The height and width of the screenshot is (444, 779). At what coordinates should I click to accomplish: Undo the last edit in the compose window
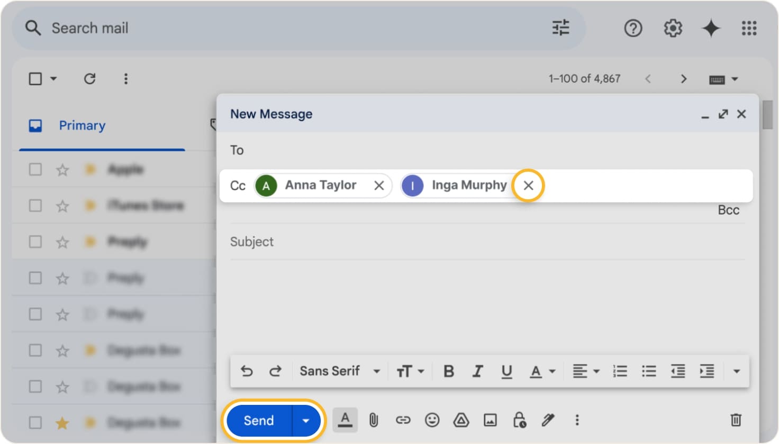click(247, 371)
